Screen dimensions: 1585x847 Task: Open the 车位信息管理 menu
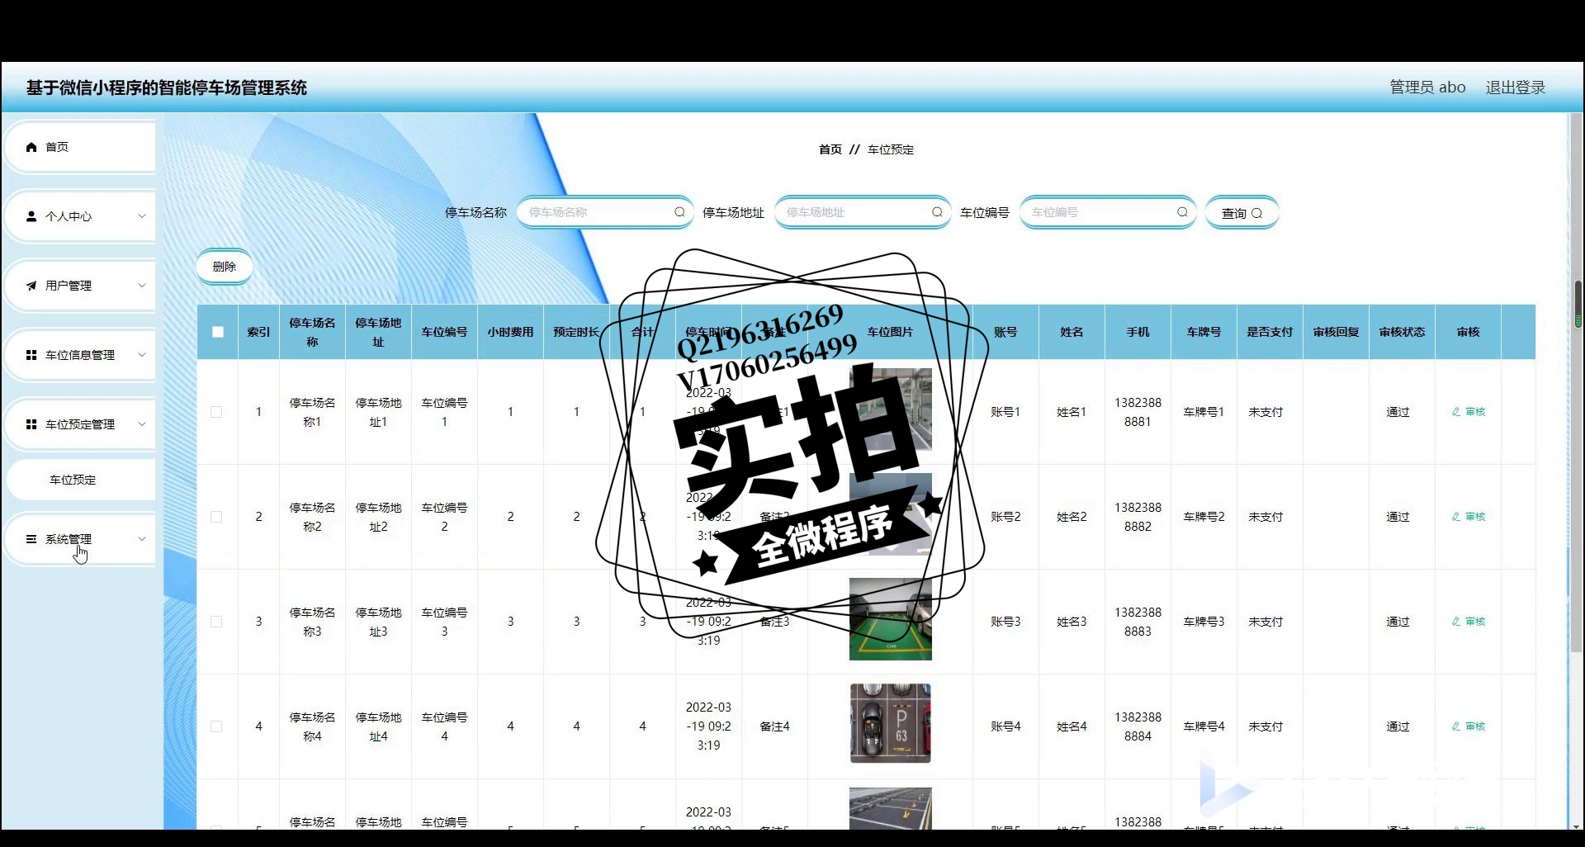tap(80, 355)
